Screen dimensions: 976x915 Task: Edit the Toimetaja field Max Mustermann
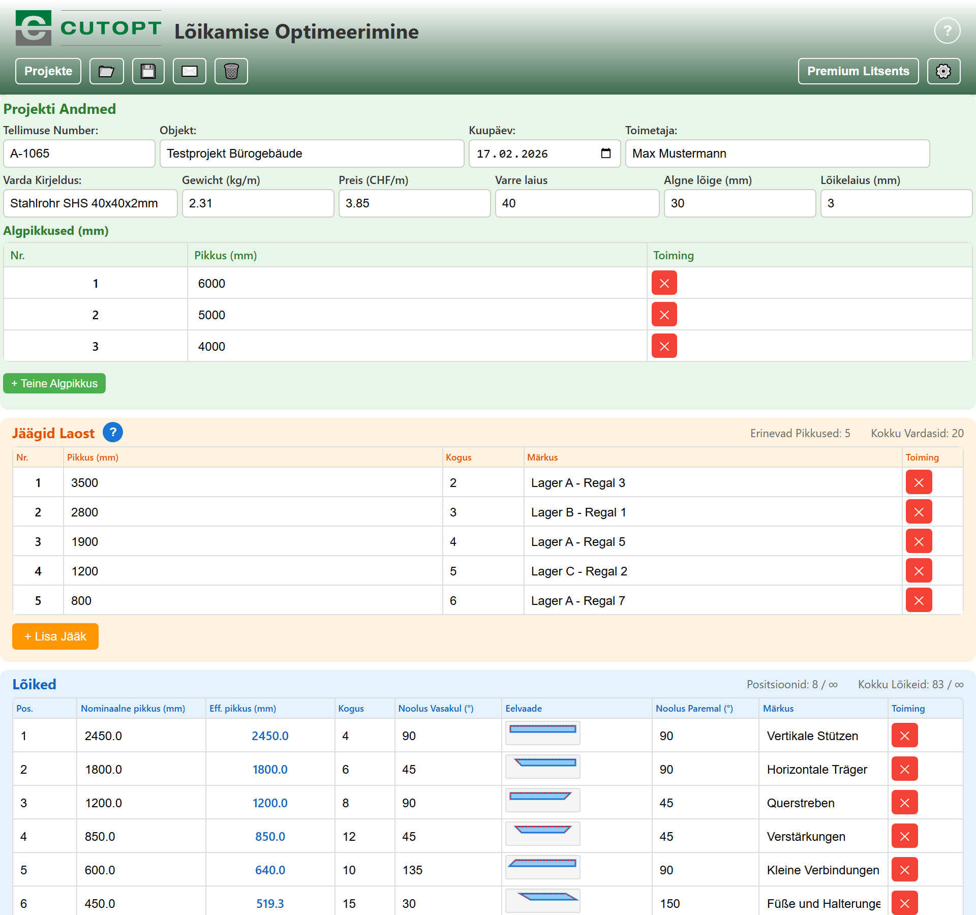click(777, 154)
